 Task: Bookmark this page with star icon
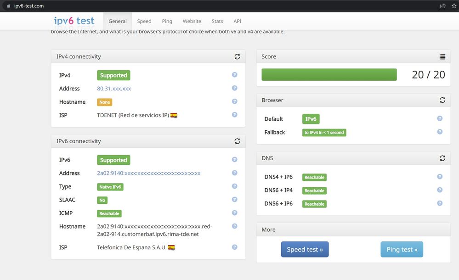(x=454, y=6)
